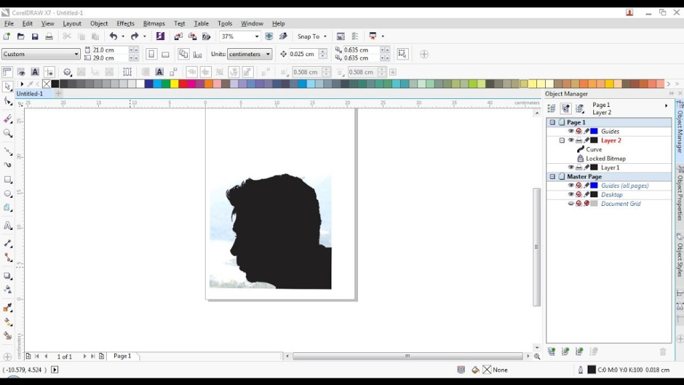Click the nudge distance field 0.025 cm
The height and width of the screenshot is (385, 684).
[x=304, y=54]
